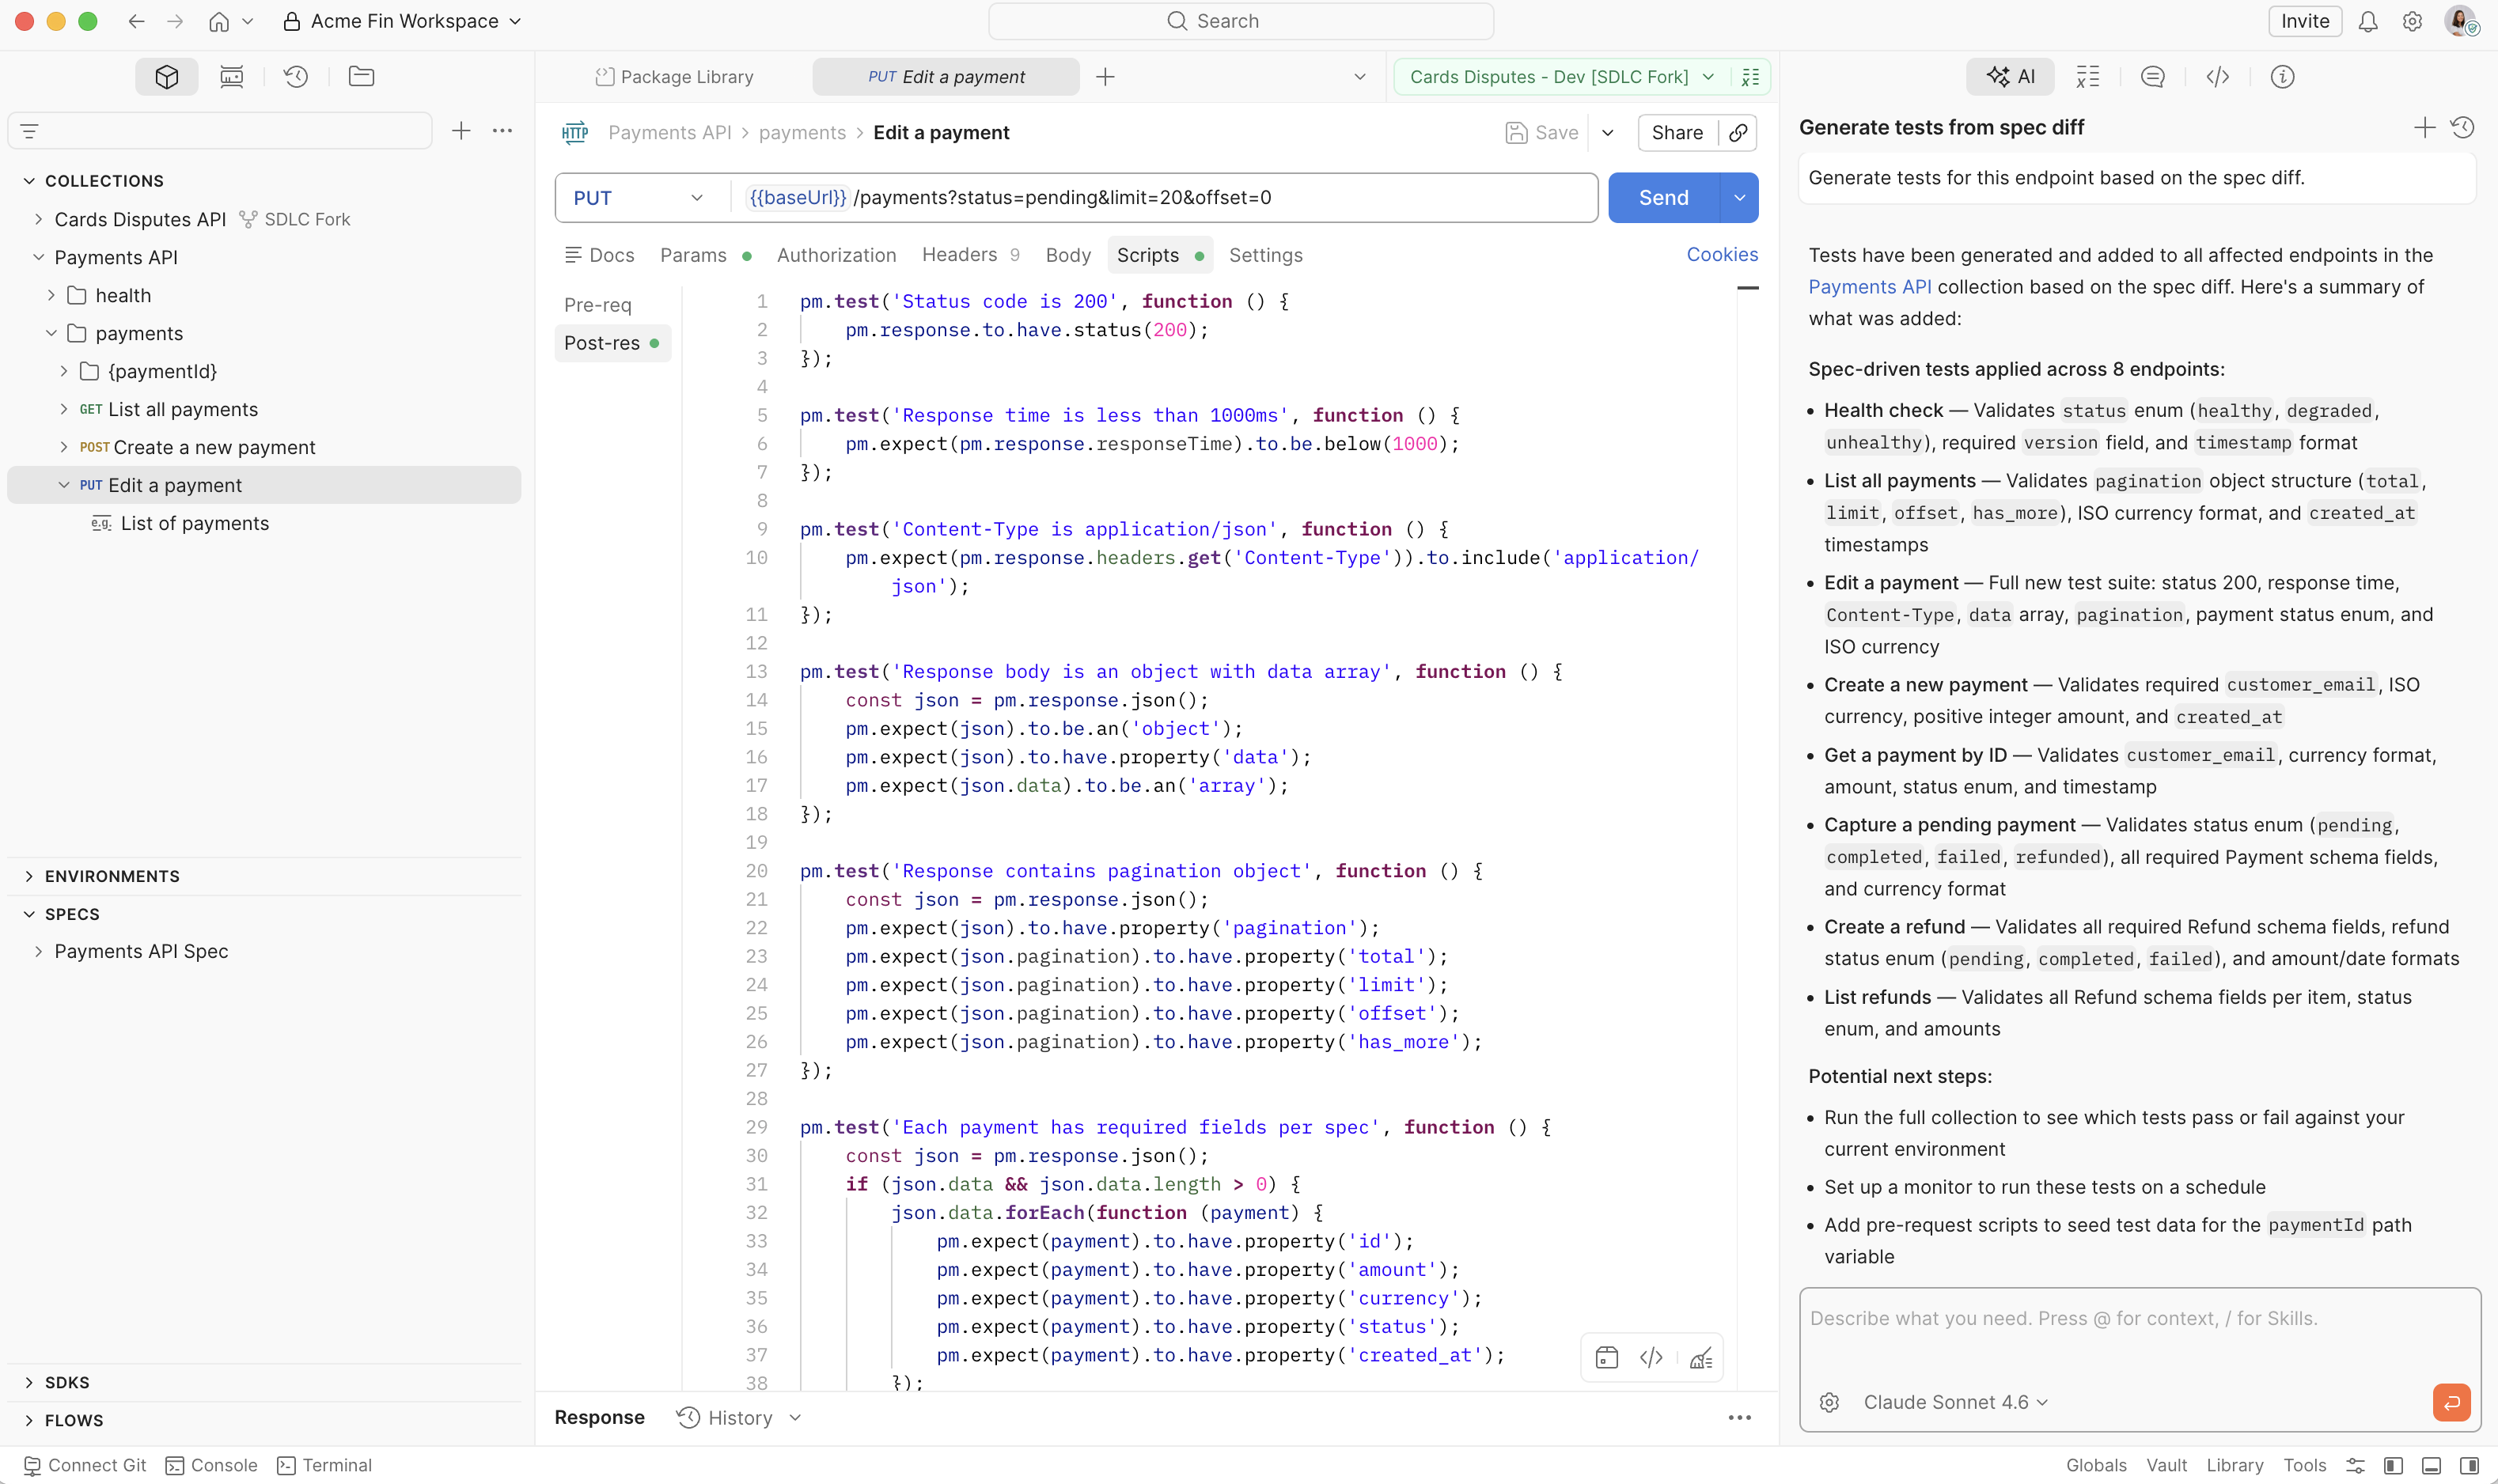This screenshot has height=1484, width=2498.
Task: Open notifications bell
Action: pos(2367,21)
